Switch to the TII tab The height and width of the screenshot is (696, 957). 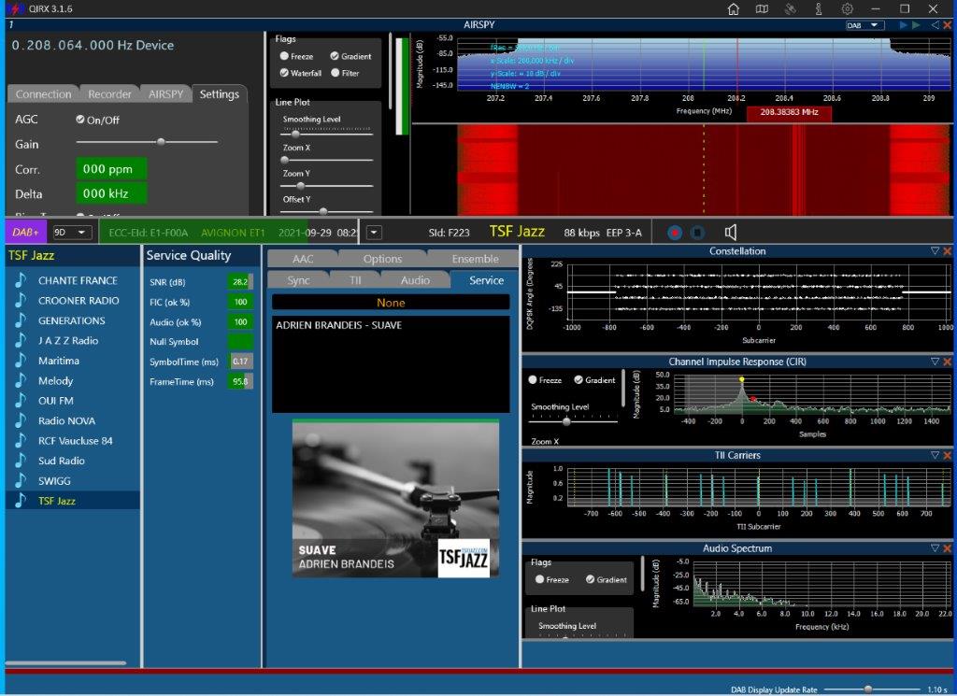(355, 280)
